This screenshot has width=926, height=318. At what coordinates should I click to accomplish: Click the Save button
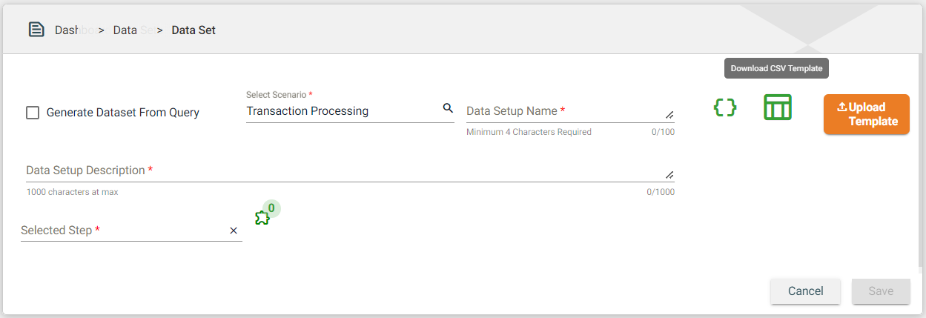pos(881,291)
